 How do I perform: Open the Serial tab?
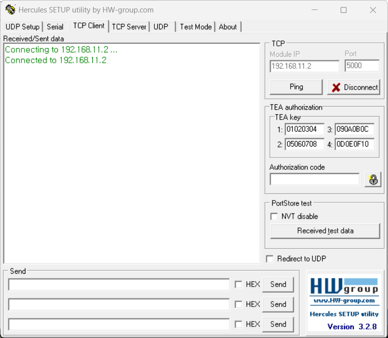[x=55, y=27]
